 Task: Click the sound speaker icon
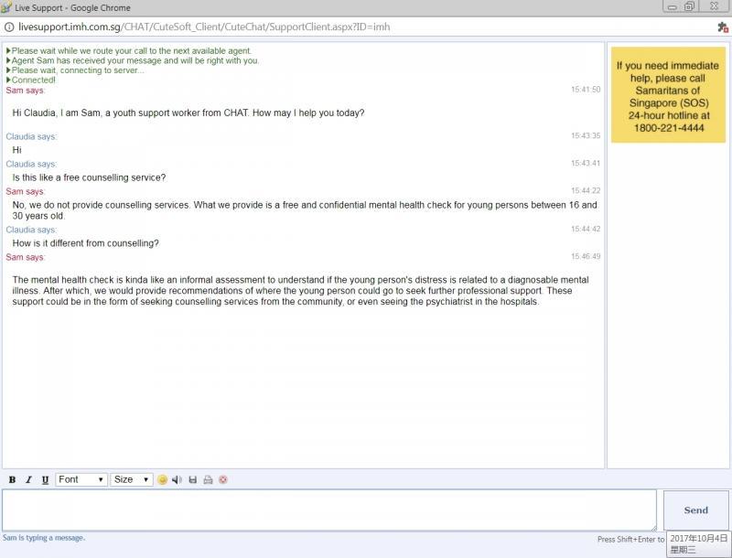[178, 479]
